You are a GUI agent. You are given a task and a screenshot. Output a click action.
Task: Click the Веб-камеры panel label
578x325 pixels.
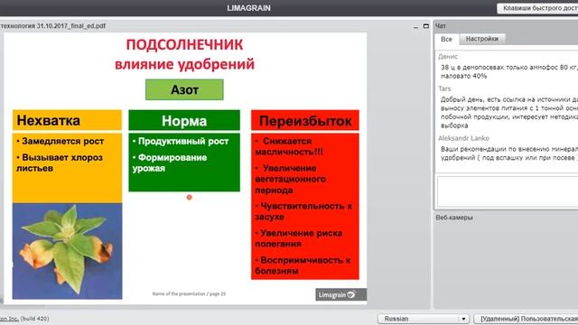click(454, 218)
